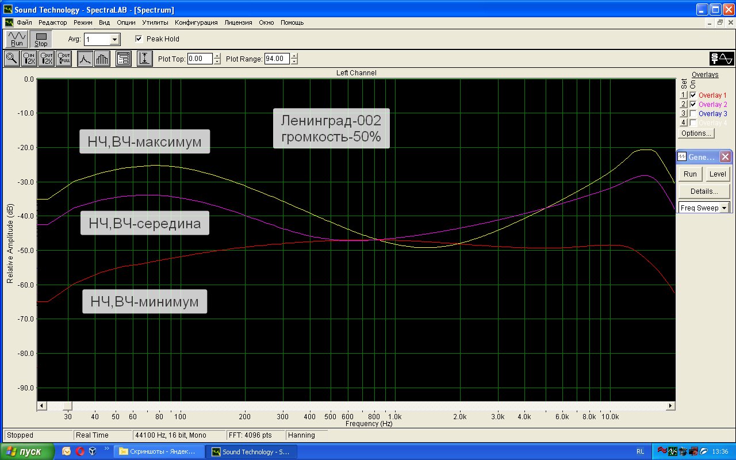The width and height of the screenshot is (736, 460).
Task: Click the Stop analyzer button
Action: coord(41,39)
